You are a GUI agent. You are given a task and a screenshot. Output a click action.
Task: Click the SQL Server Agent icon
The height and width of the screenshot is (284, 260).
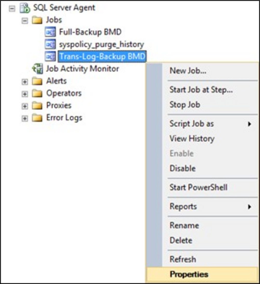pos(25,8)
